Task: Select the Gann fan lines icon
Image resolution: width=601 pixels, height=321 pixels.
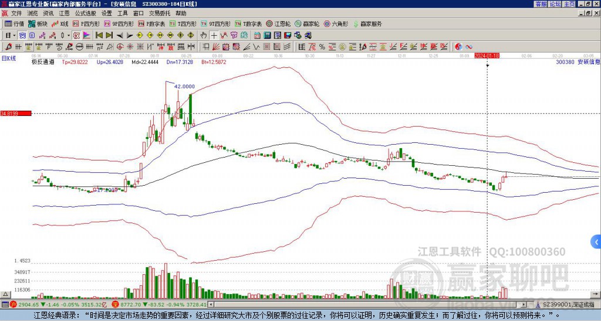Action: click(216, 47)
